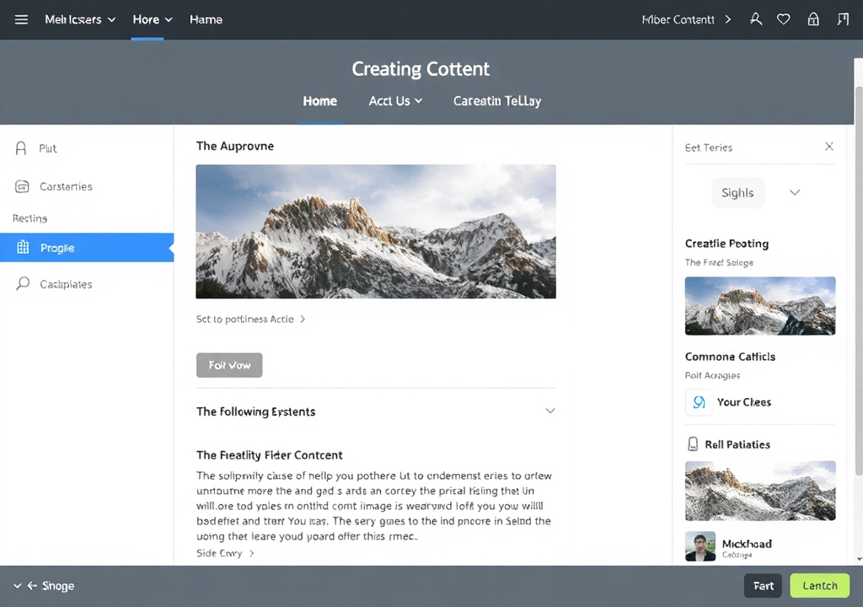Click the Shoge label in bottom bar
This screenshot has width=863, height=607.
(58, 586)
